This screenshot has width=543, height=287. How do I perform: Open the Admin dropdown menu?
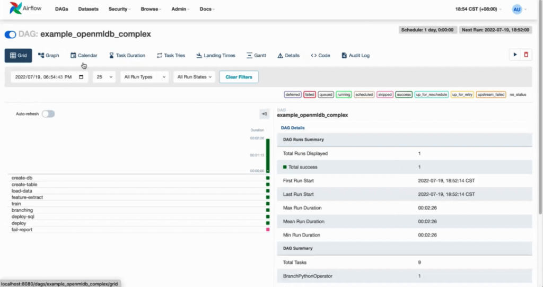point(180,9)
